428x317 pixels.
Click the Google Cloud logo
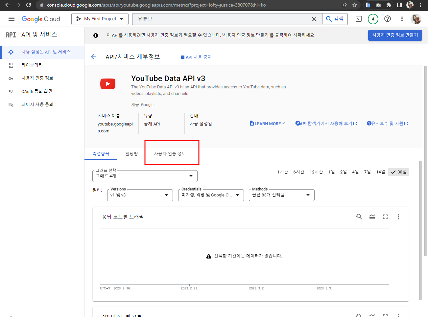(x=41, y=19)
